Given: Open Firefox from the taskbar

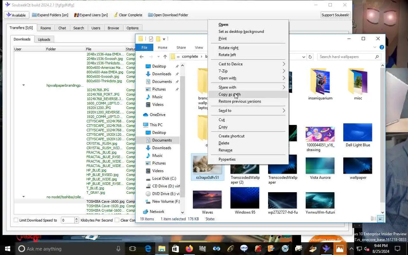Looking at the screenshot, I should tap(189, 249).
